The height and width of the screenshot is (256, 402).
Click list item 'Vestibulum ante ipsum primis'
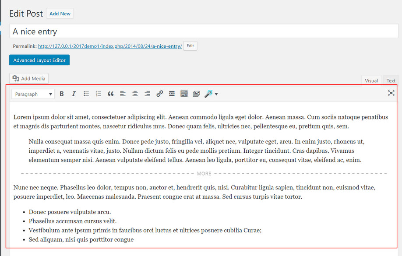145,230
